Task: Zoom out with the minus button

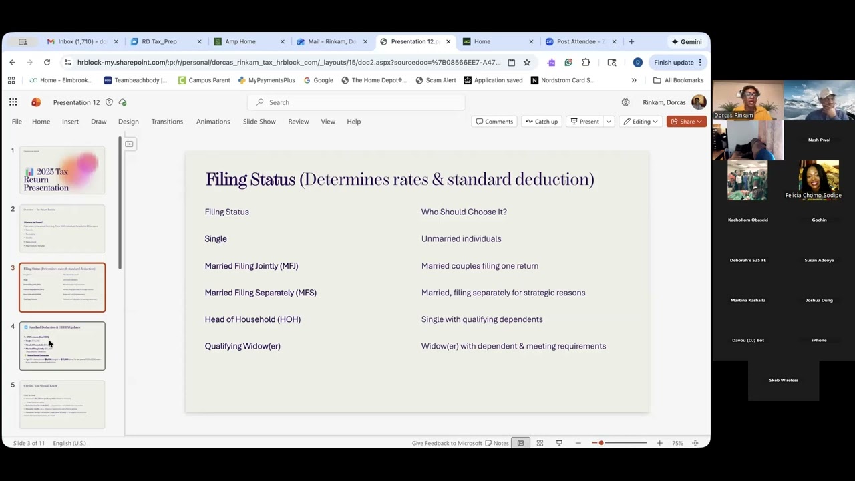Action: click(578, 443)
